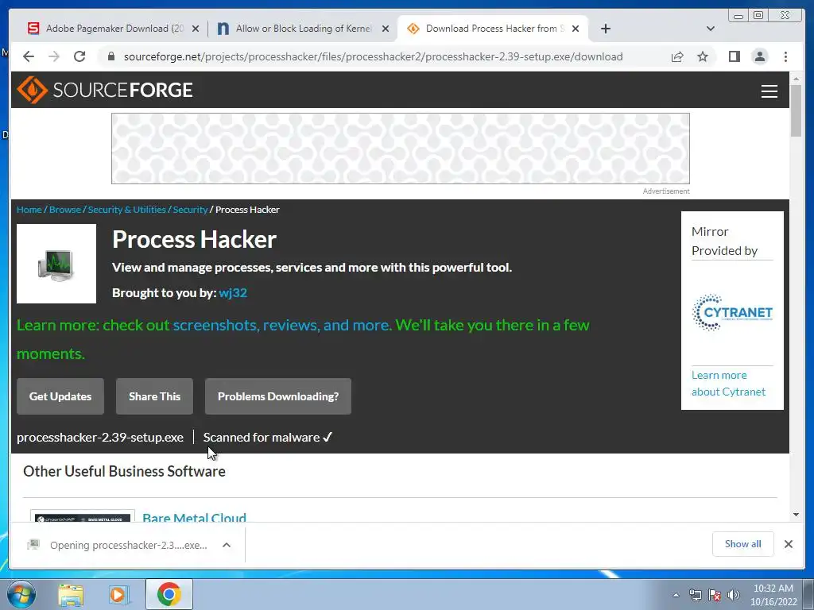This screenshot has width=814, height=610.
Task: Open a new browser tab
Action: pos(605,29)
